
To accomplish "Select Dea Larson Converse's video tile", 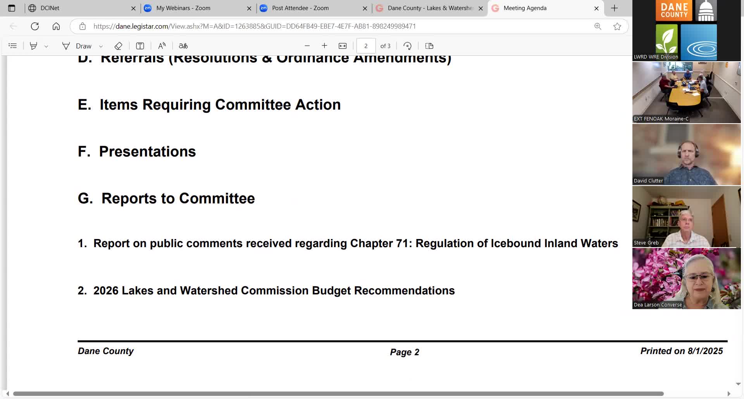I will coord(687,278).
